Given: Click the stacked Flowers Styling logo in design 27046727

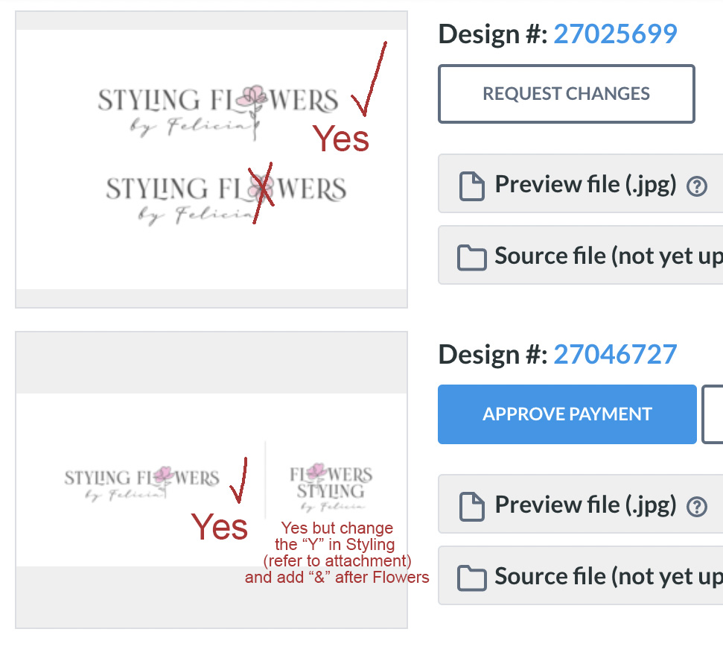Looking at the screenshot, I should click(x=331, y=486).
